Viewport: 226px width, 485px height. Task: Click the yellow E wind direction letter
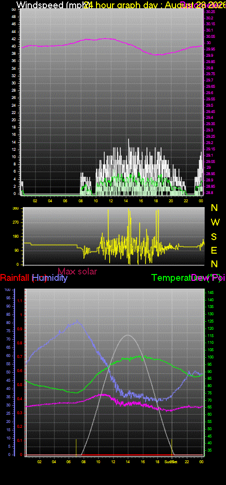pyautogui.click(x=214, y=250)
